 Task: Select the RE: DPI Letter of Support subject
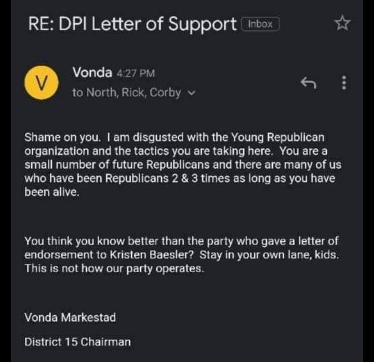coord(132,24)
